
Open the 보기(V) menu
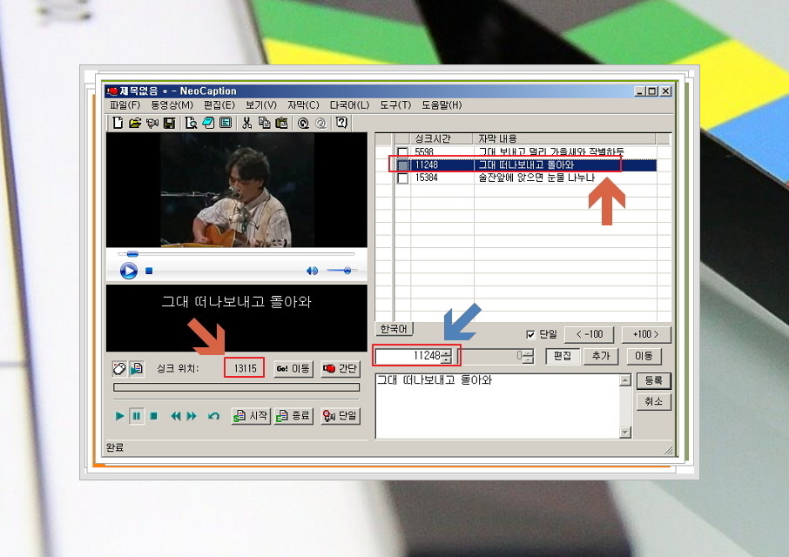click(261, 104)
